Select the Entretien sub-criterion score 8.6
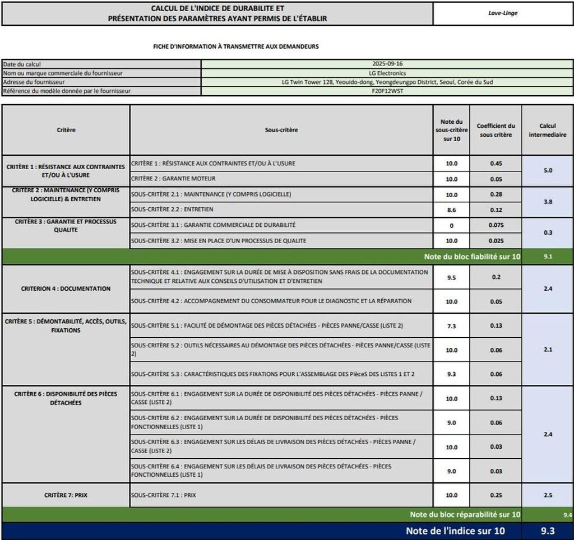The width and height of the screenshot is (574, 540). click(451, 210)
